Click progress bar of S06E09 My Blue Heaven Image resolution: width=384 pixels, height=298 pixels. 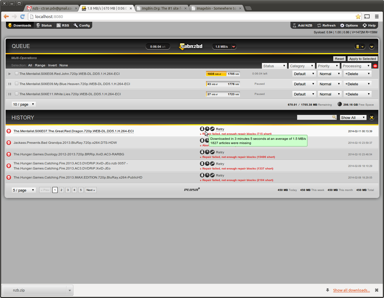(x=223, y=84)
